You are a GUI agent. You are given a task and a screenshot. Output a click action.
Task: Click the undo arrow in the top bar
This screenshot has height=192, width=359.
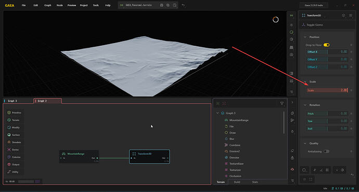(x=183, y=5)
